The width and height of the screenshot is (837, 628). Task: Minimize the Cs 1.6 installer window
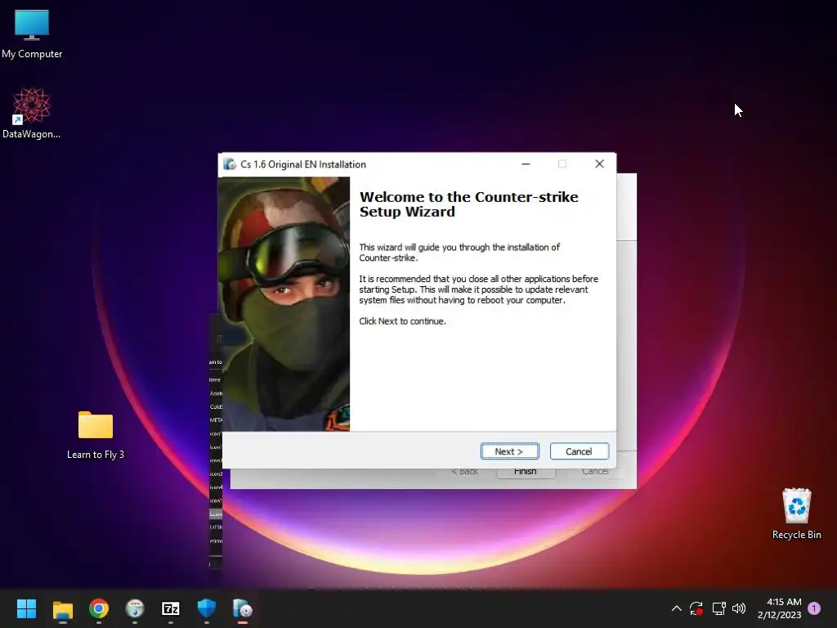[x=526, y=164]
